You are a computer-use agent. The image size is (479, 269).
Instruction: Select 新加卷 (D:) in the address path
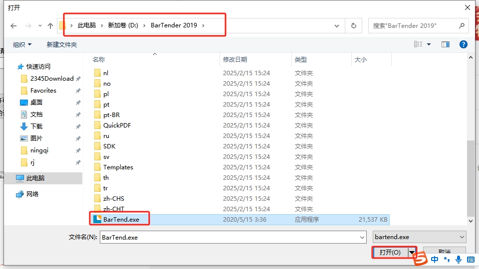click(x=123, y=25)
